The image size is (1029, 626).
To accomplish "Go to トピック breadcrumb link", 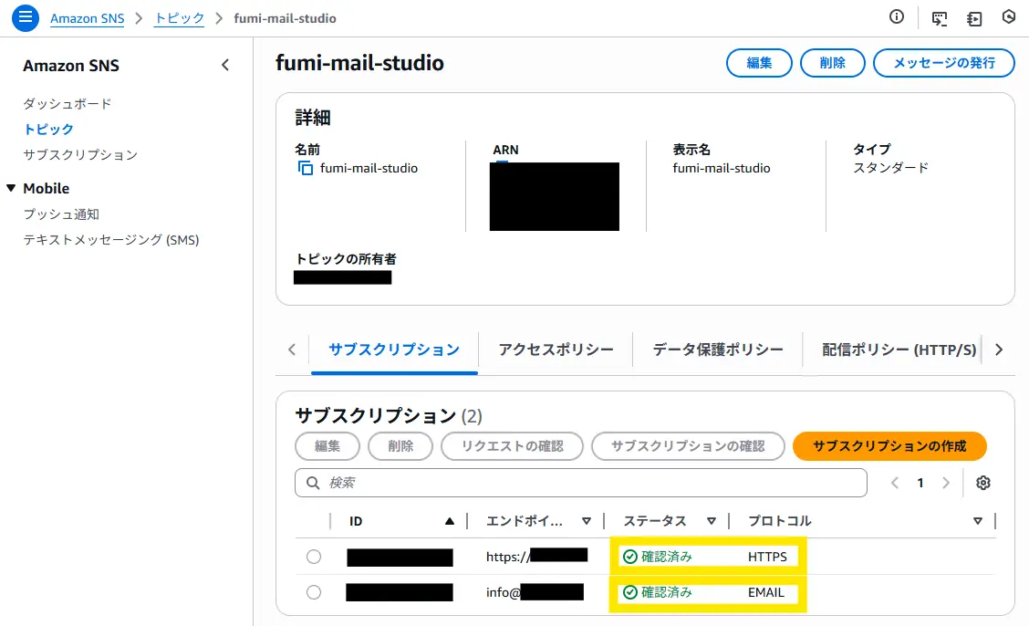I will click(179, 18).
